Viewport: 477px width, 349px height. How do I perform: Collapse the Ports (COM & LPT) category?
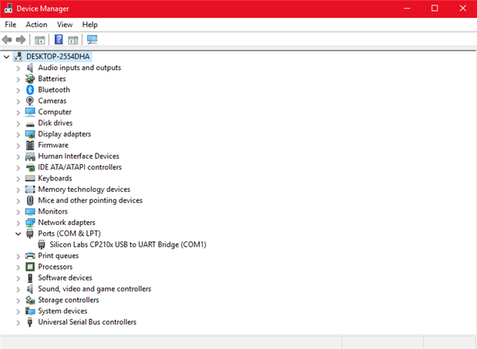tap(18, 233)
